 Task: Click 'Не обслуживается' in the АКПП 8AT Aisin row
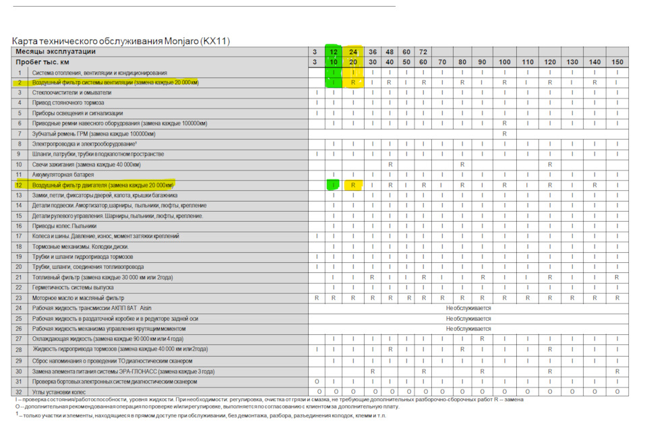468,308
